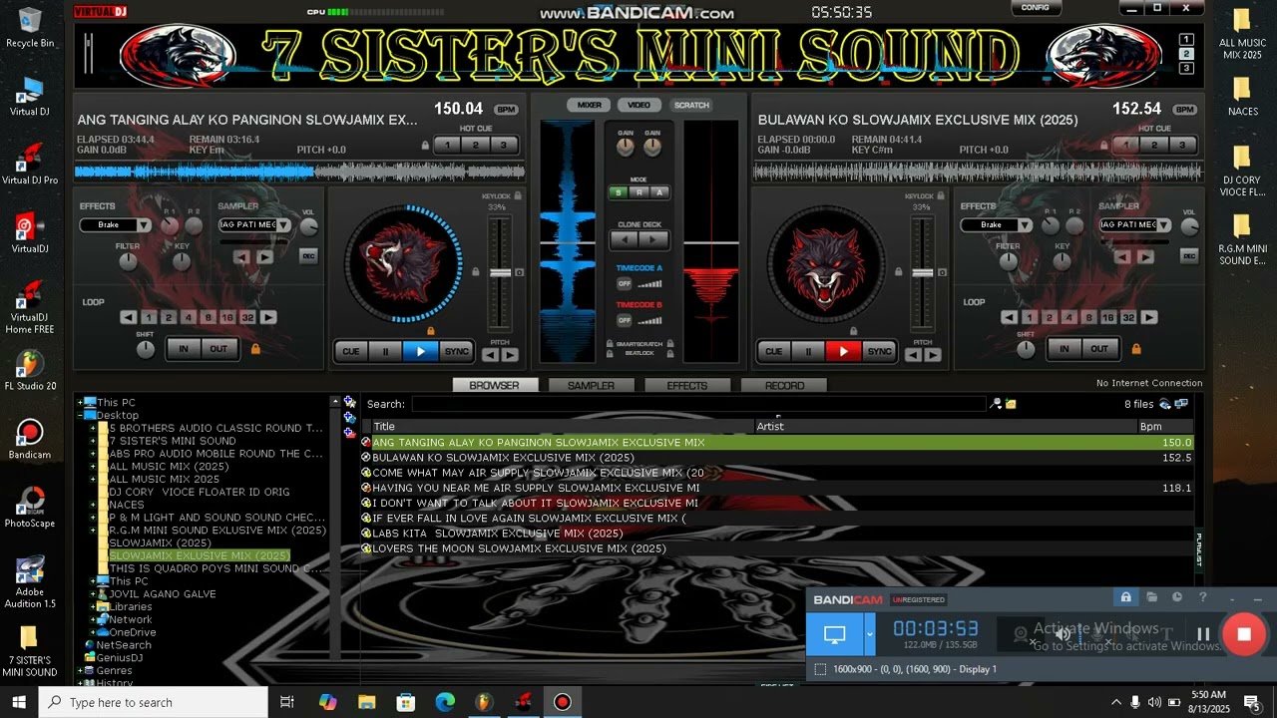
Task: Click left deck pitch slider handle
Action: click(500, 272)
